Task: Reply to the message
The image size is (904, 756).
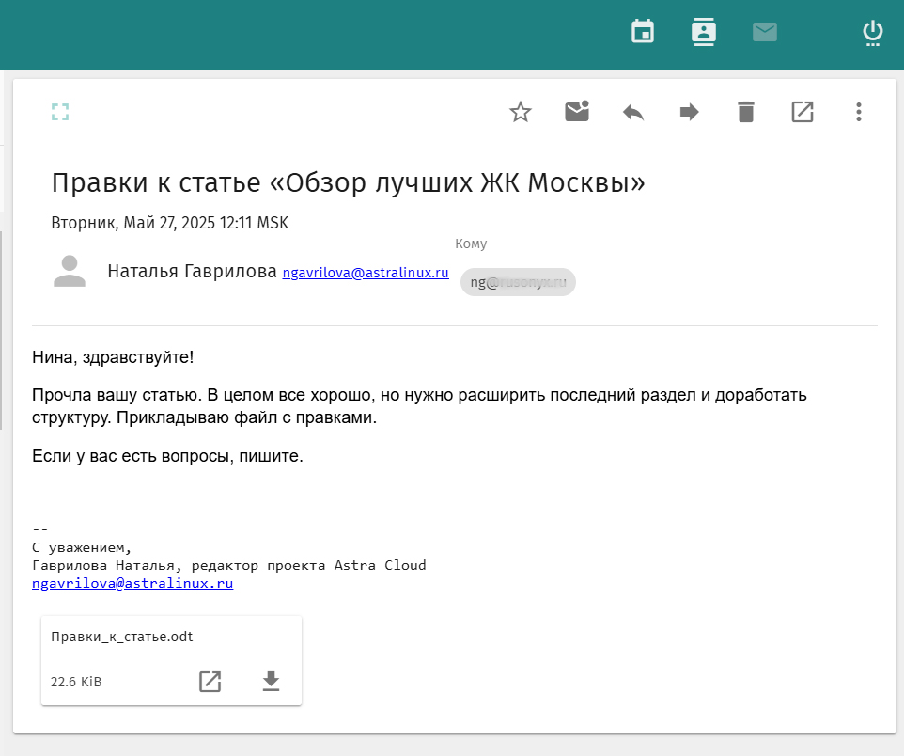Action: [x=633, y=112]
